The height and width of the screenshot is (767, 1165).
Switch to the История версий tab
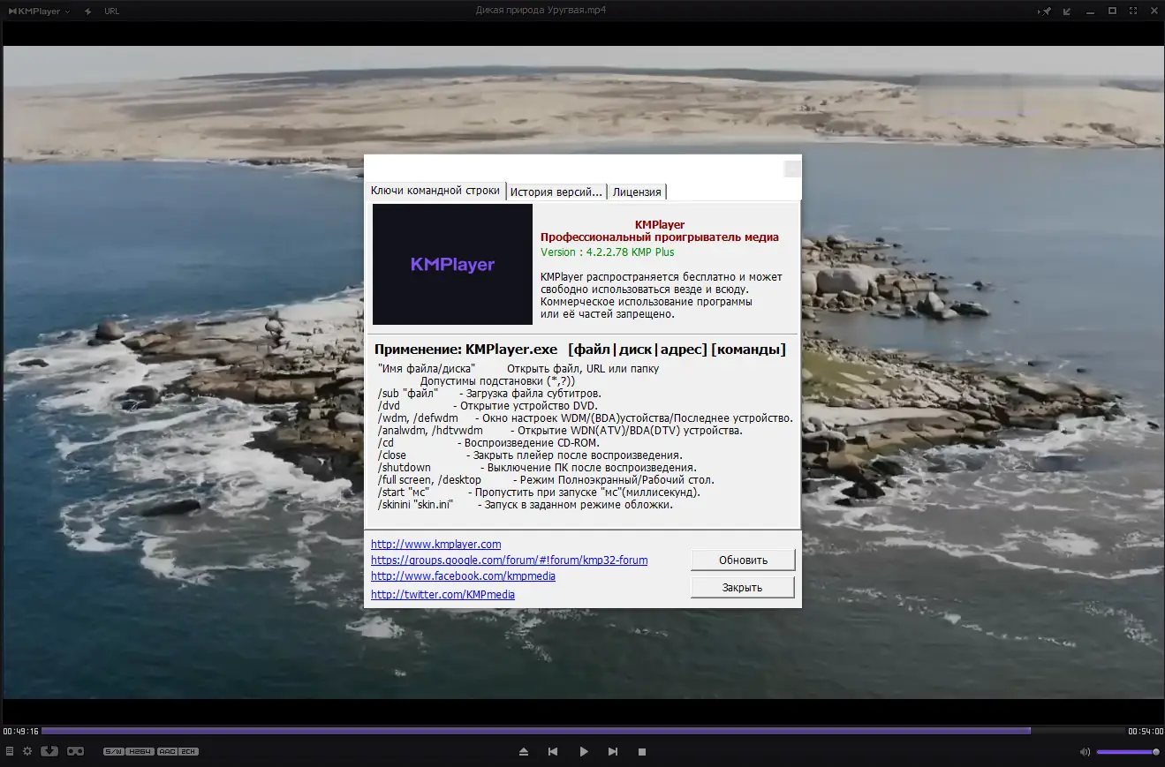556,192
